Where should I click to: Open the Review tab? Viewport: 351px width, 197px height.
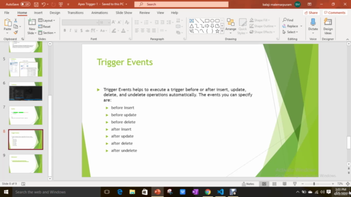(x=145, y=13)
